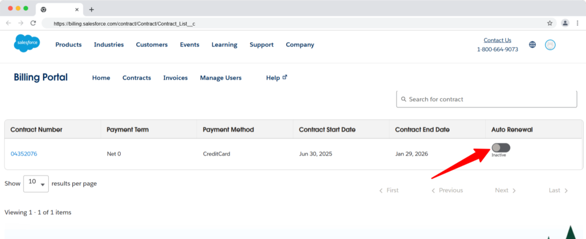
Task: Open the globe language selector icon
Action: pos(532,45)
